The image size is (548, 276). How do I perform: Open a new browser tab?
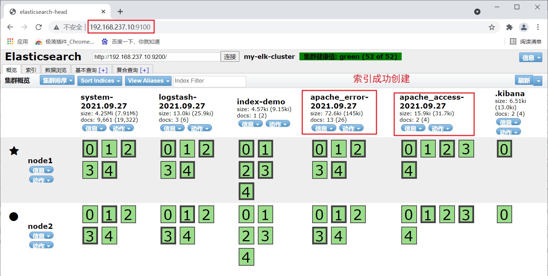click(x=120, y=12)
